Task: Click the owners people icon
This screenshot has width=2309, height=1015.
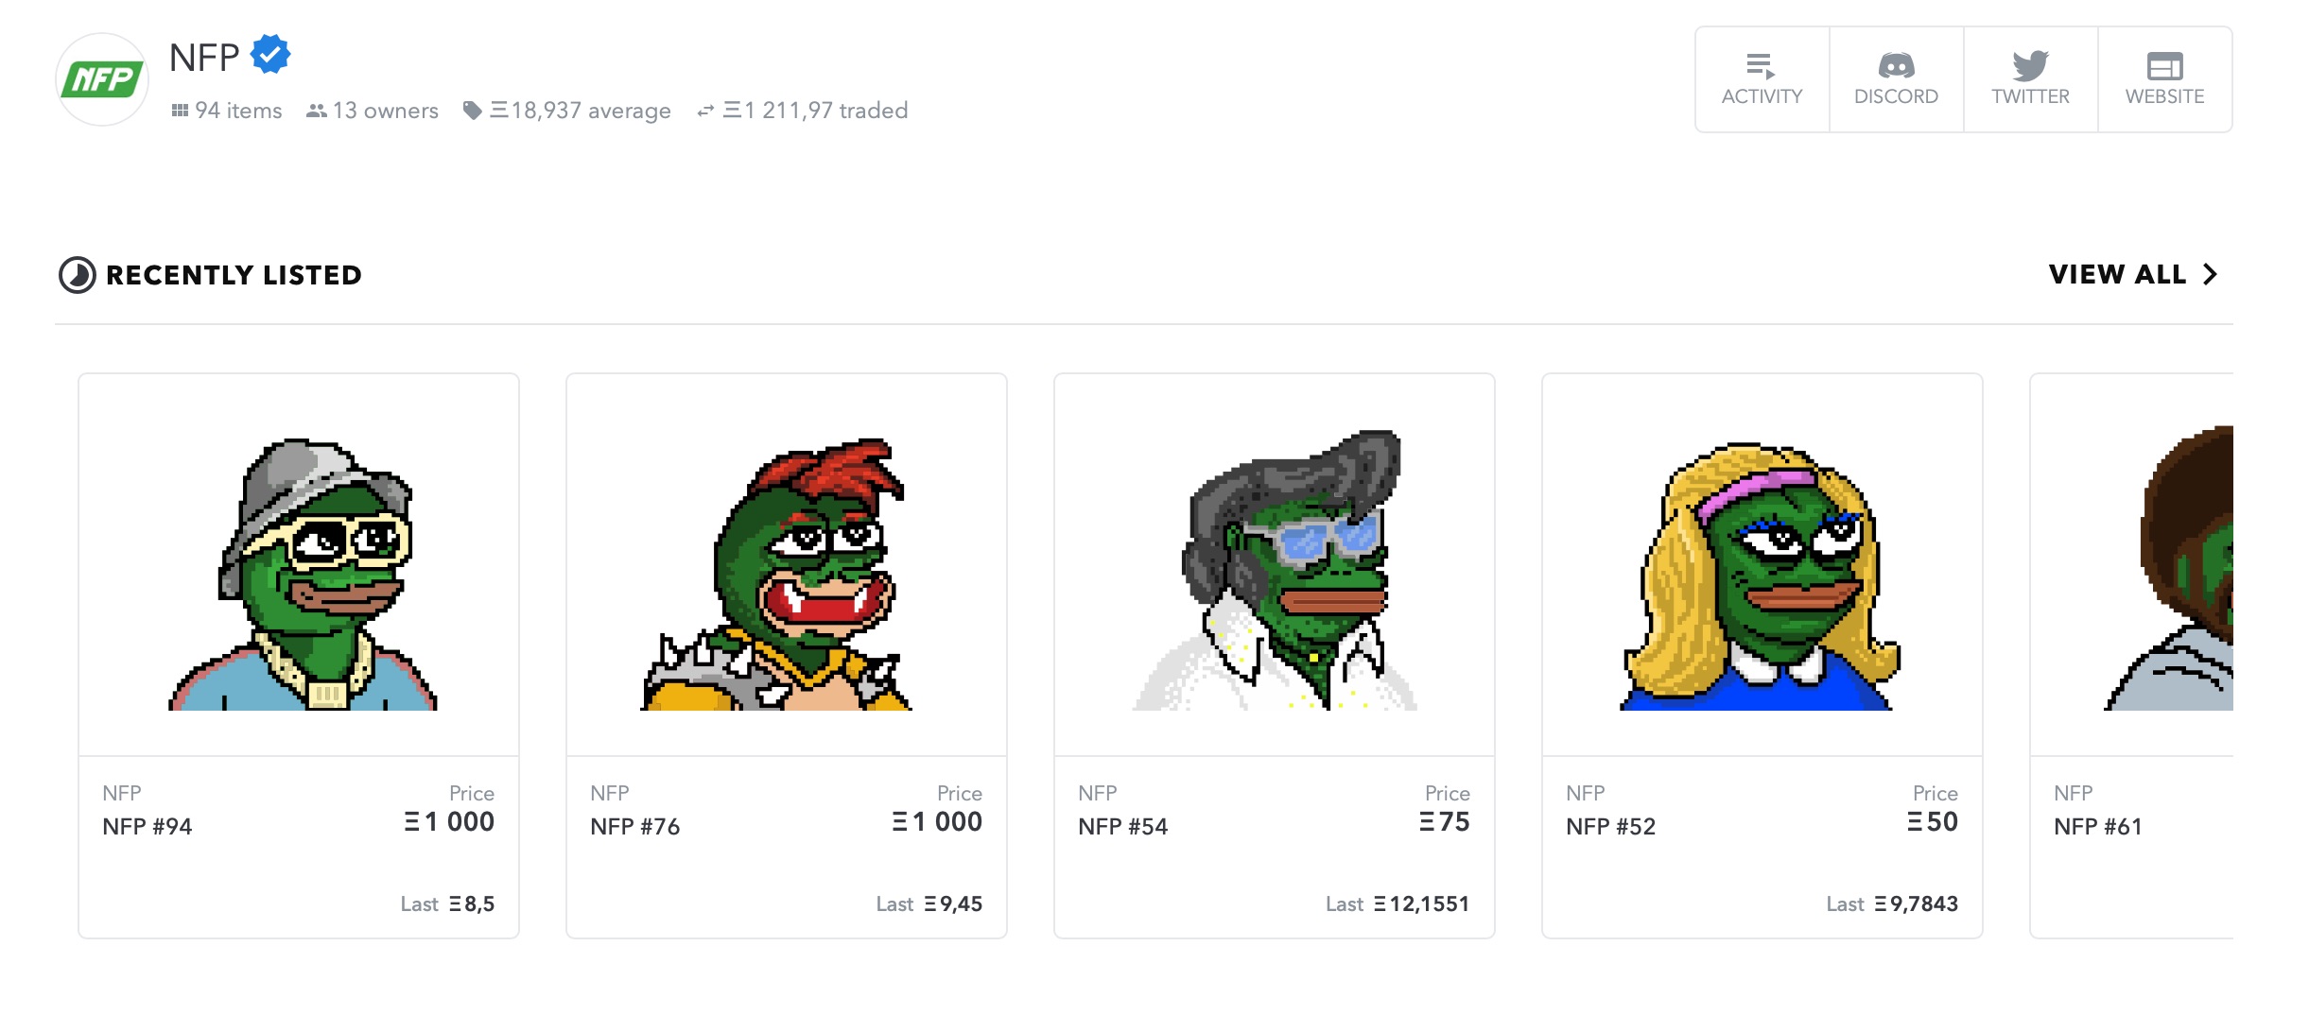Action: coord(317,112)
